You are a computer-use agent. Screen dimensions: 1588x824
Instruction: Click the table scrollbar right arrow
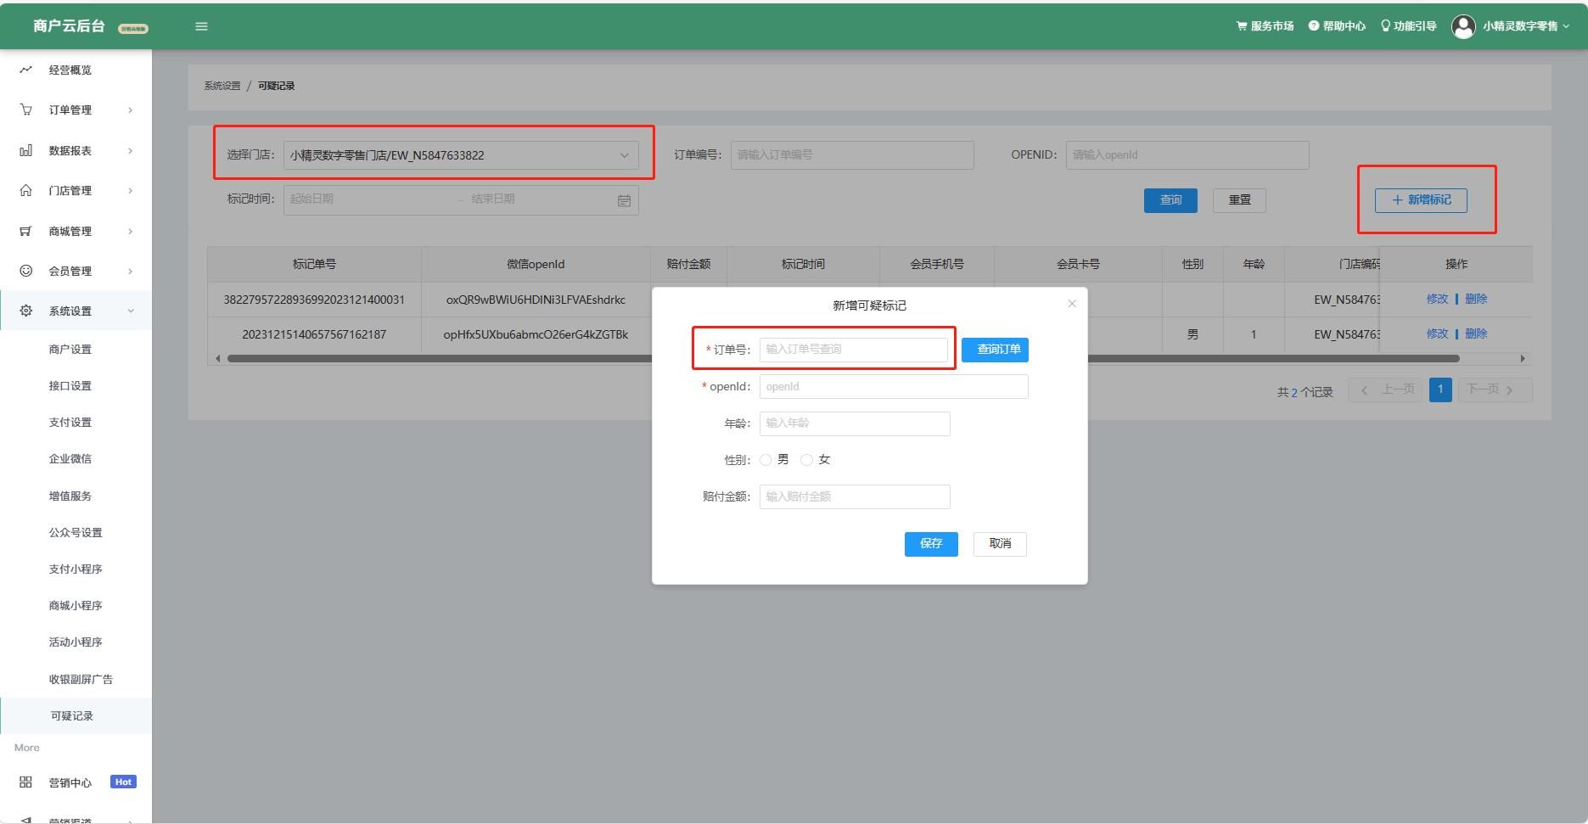(x=1523, y=359)
